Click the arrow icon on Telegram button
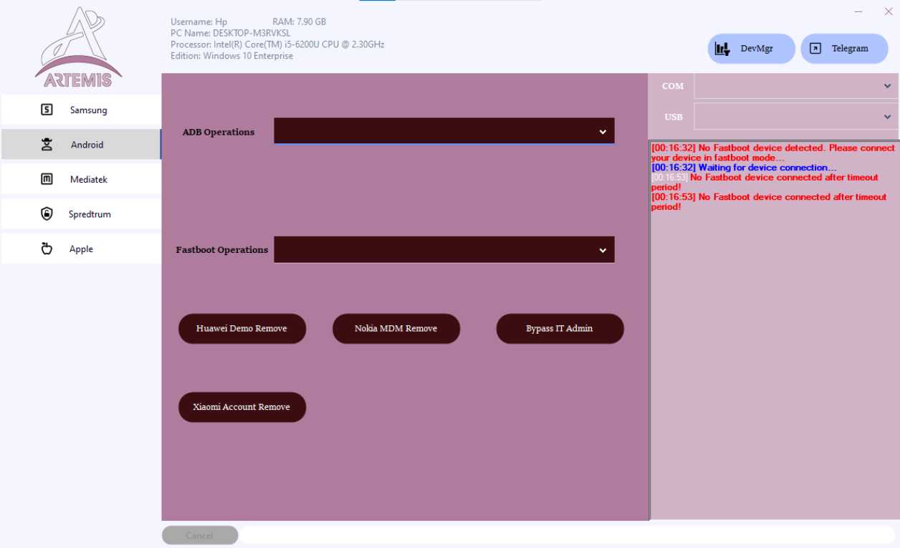The image size is (900, 548). coord(816,48)
